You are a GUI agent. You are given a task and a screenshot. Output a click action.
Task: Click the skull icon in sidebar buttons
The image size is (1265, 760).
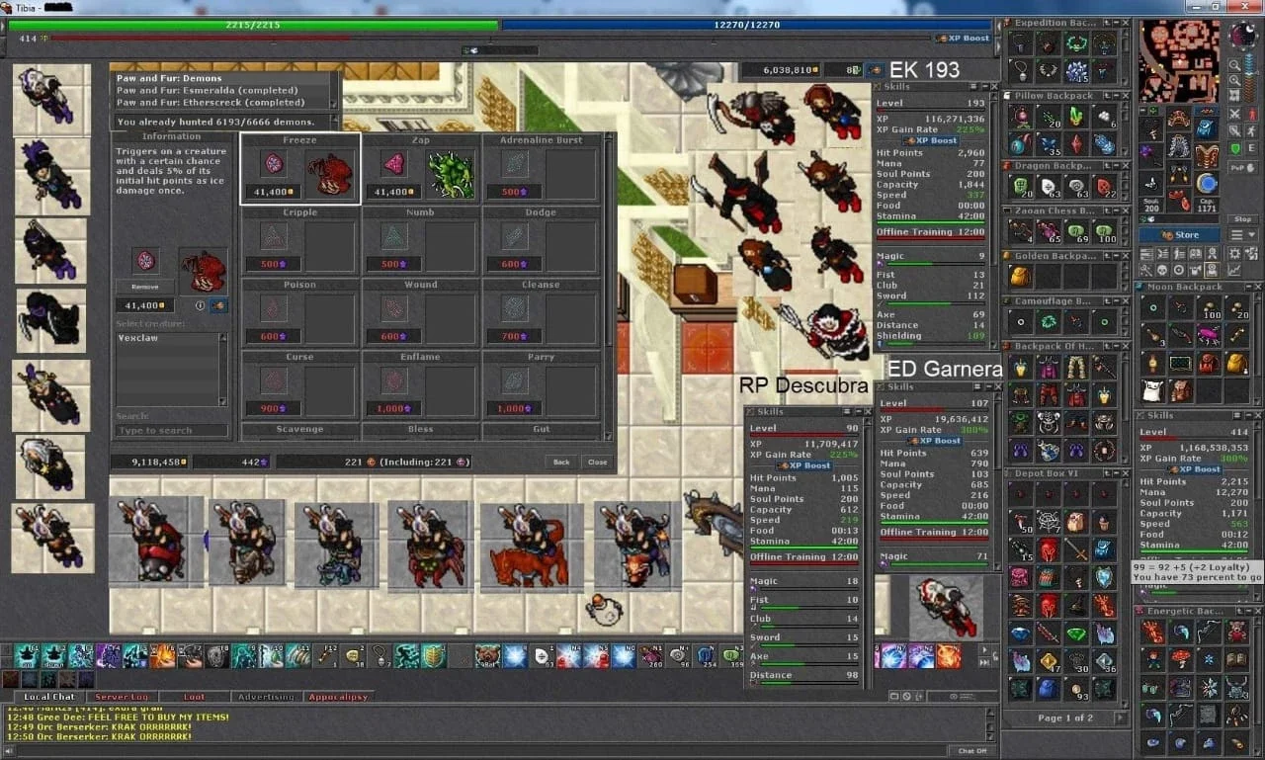[x=1161, y=269]
